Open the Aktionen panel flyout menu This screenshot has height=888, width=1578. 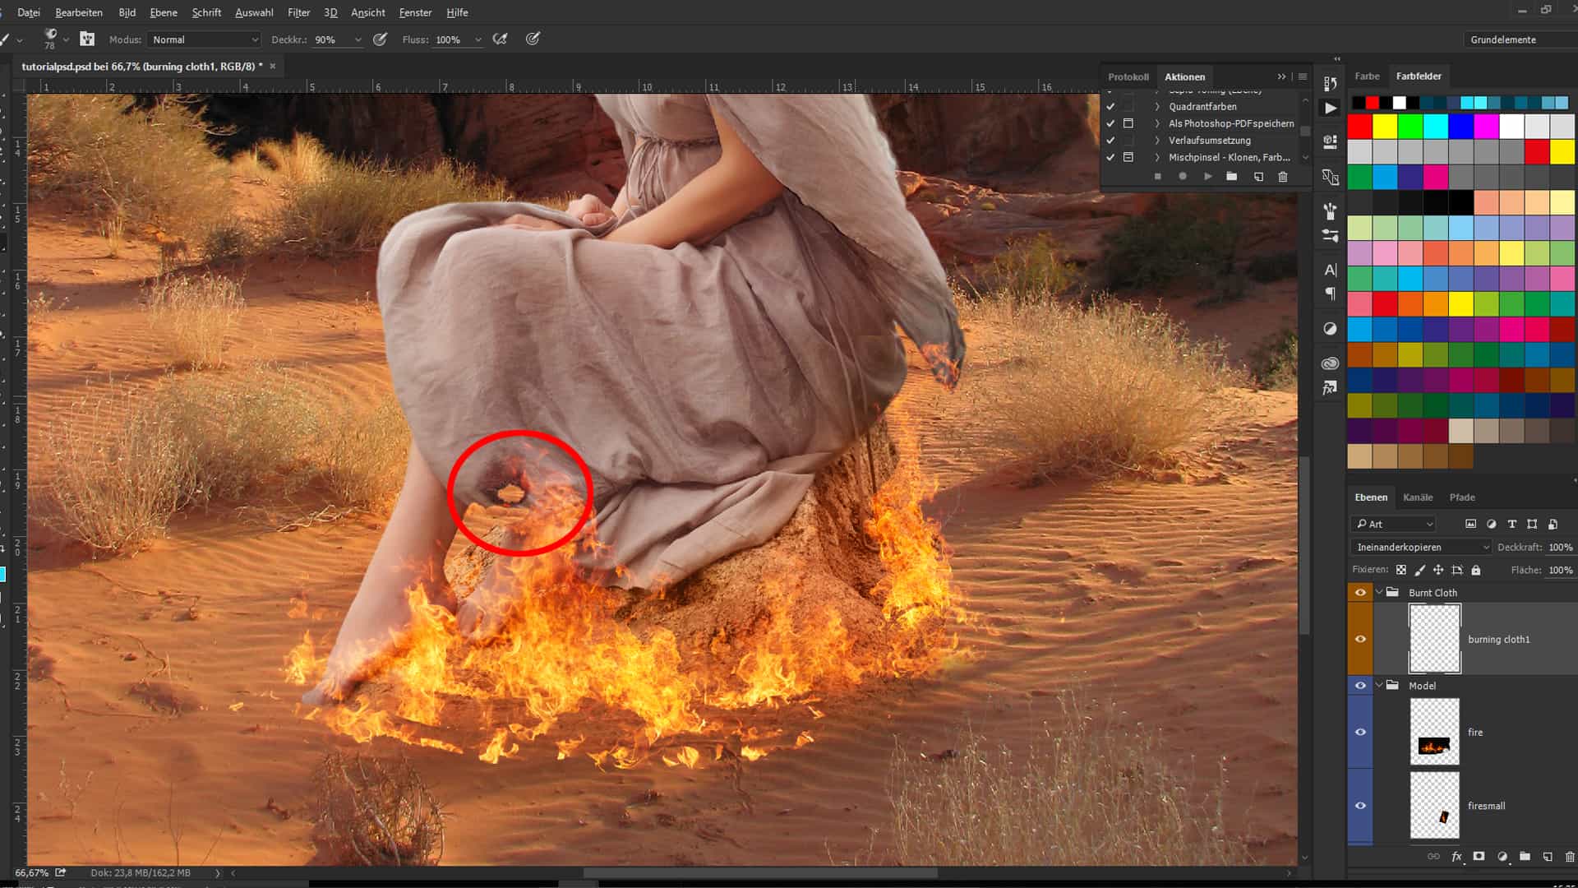(x=1303, y=76)
